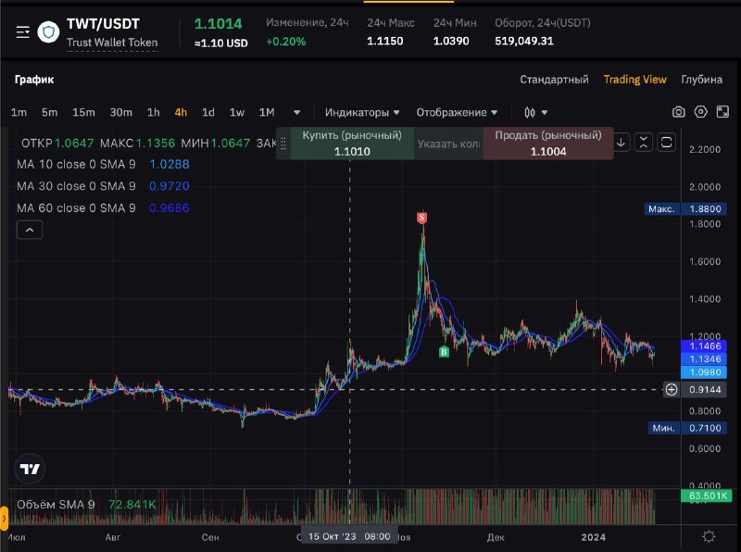741x552 pixels.
Task: Click the 63.501K volume tag
Action: [707, 496]
